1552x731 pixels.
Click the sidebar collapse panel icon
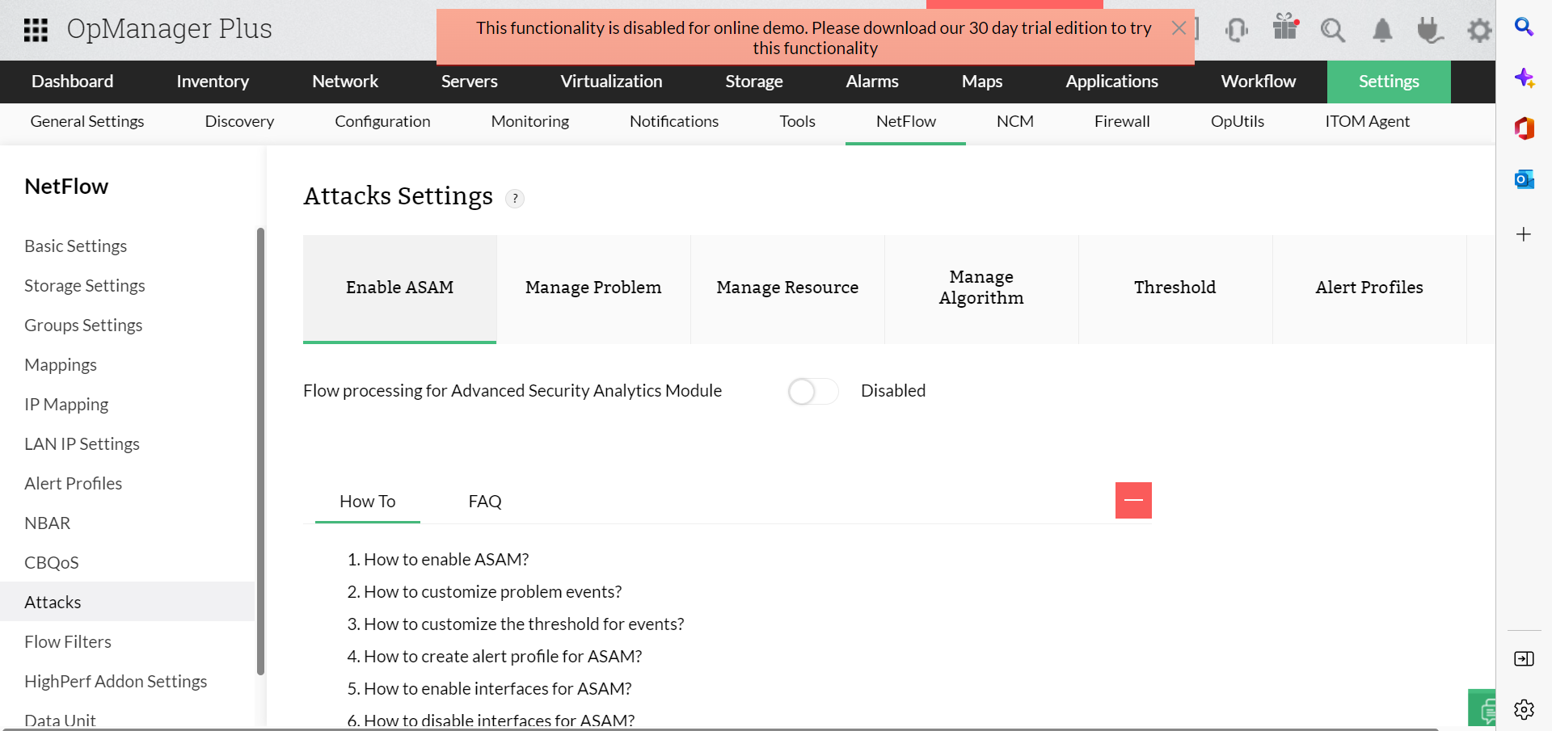(x=1524, y=659)
